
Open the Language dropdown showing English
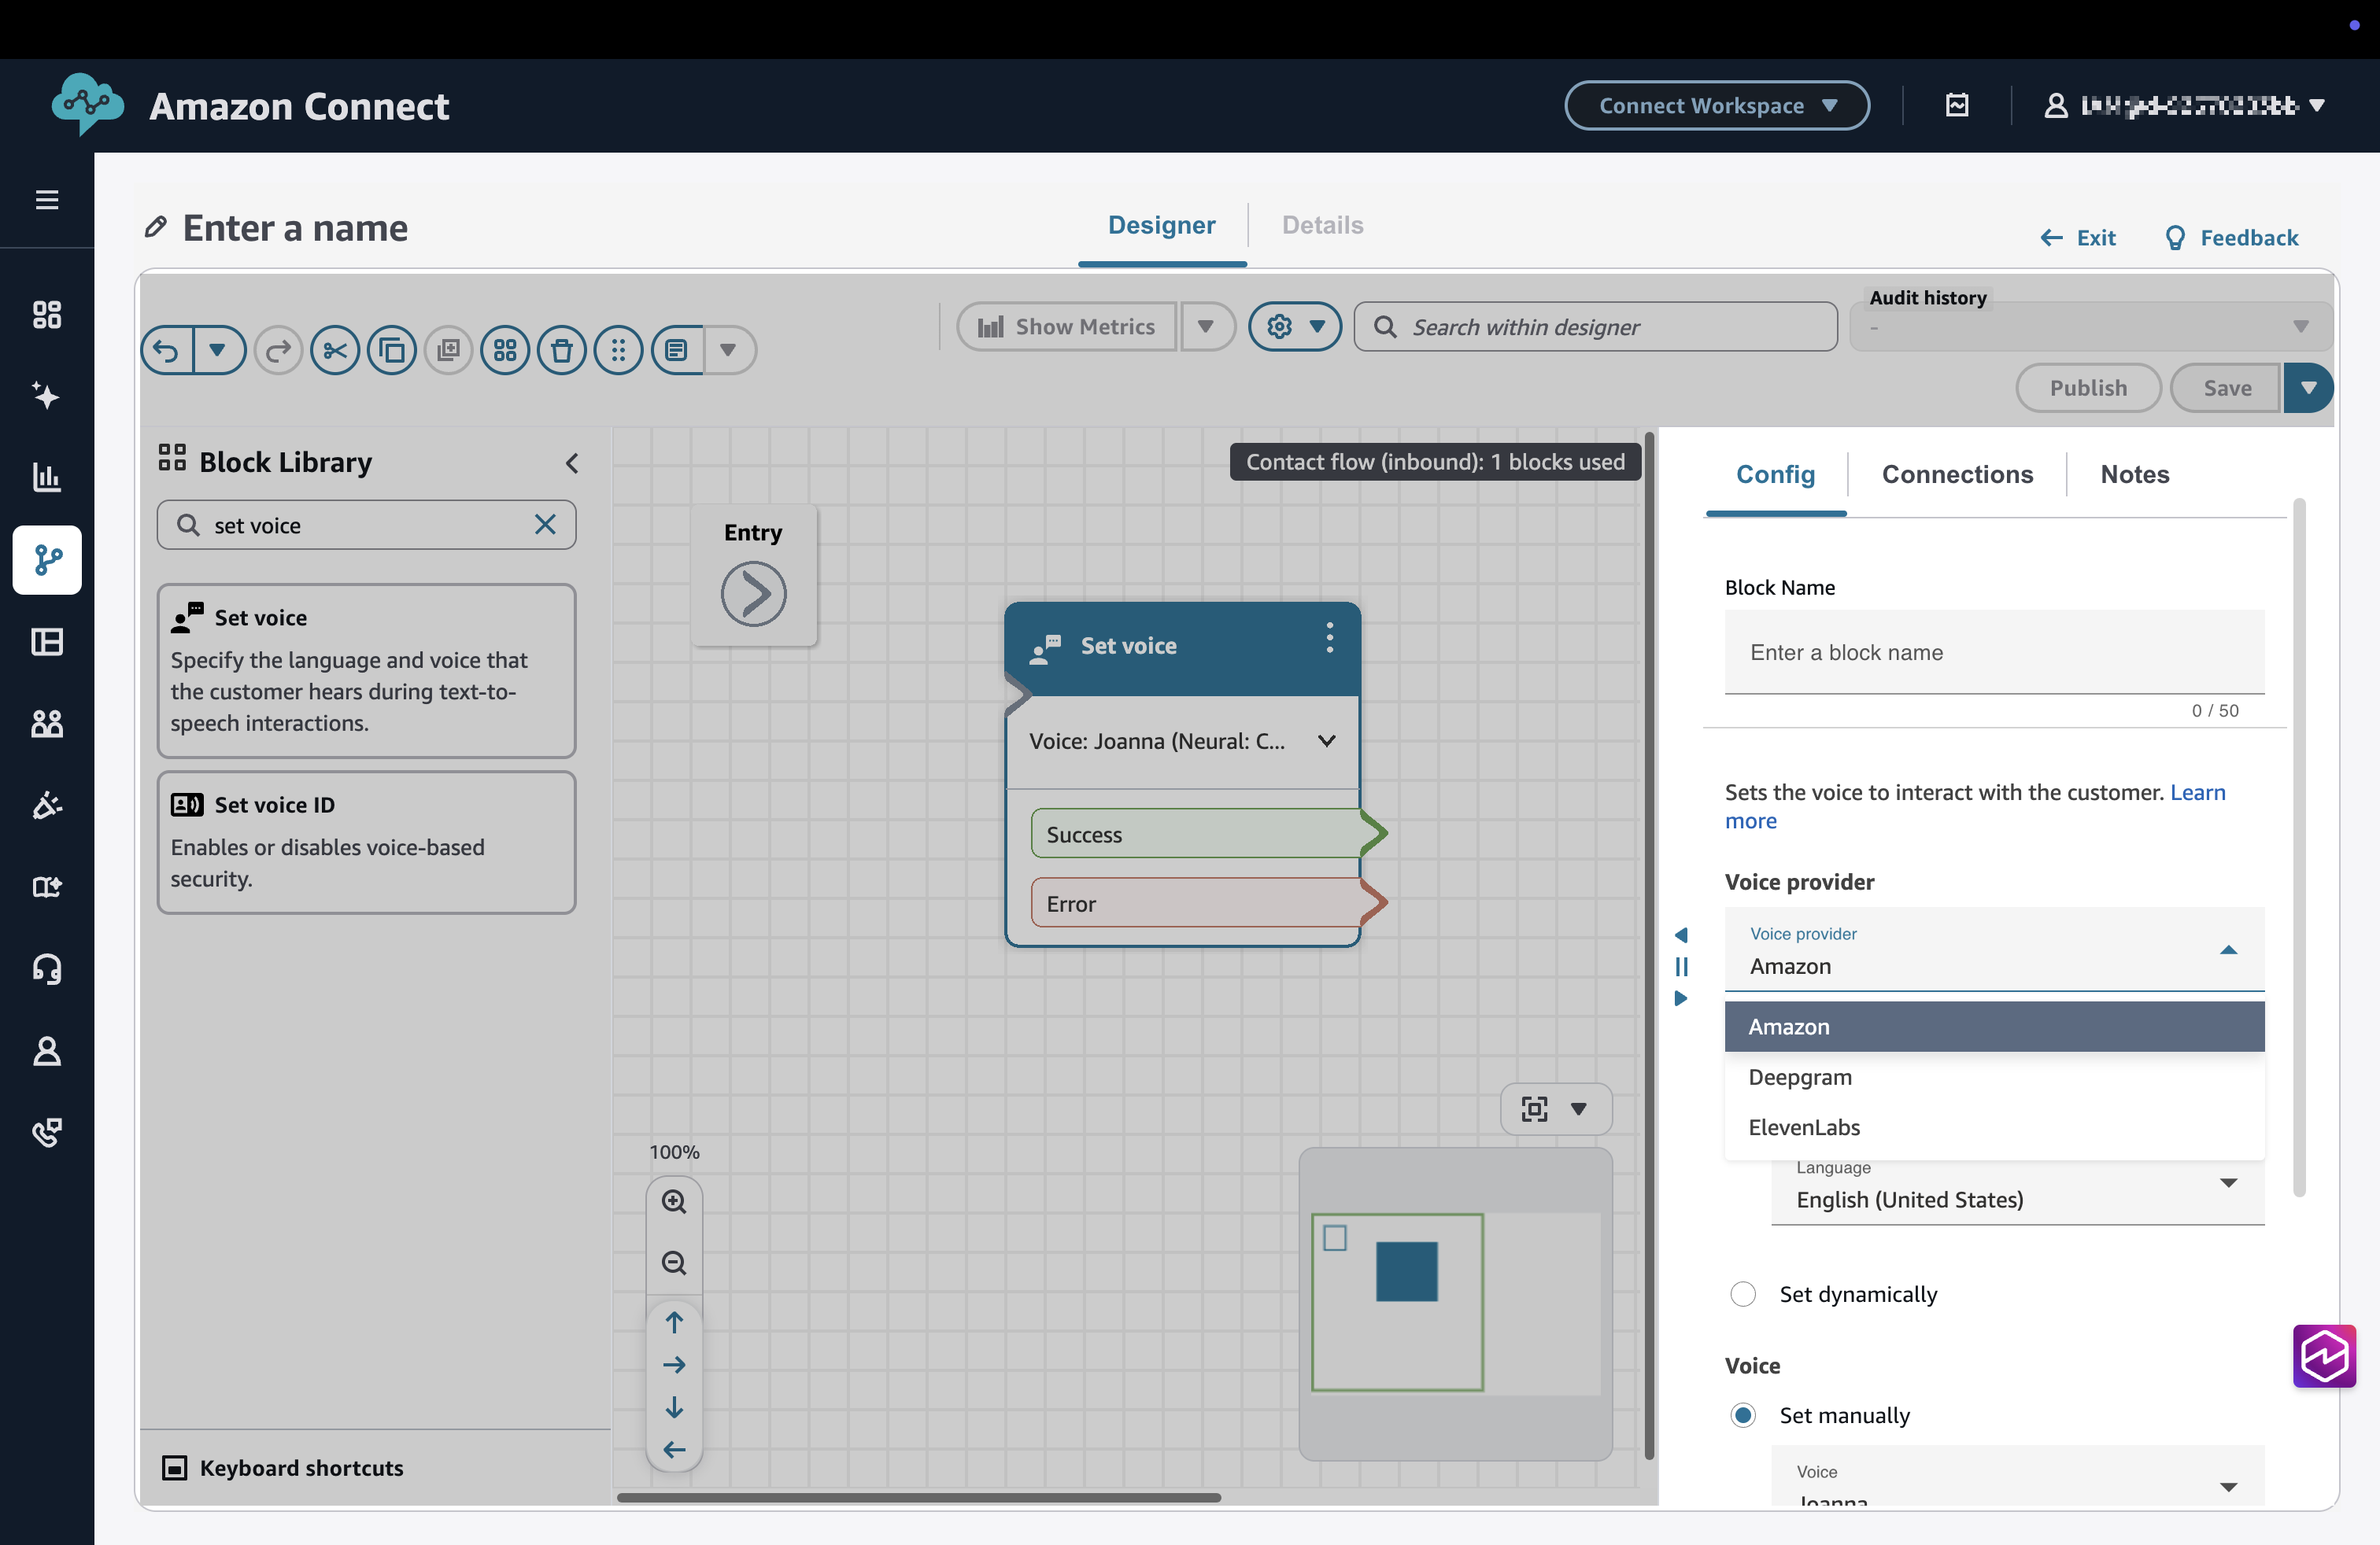[x=2228, y=1184]
